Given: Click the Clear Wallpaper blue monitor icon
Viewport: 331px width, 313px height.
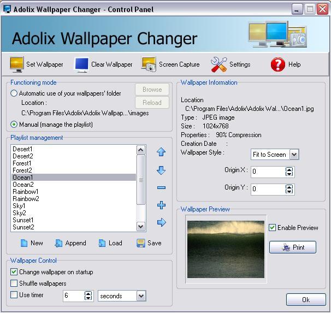Looking at the screenshot, I should click(81, 64).
